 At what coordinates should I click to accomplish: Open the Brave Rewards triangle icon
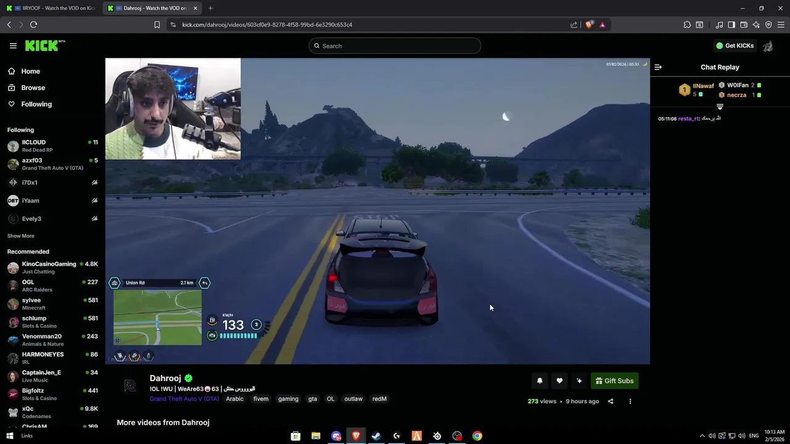click(x=602, y=25)
